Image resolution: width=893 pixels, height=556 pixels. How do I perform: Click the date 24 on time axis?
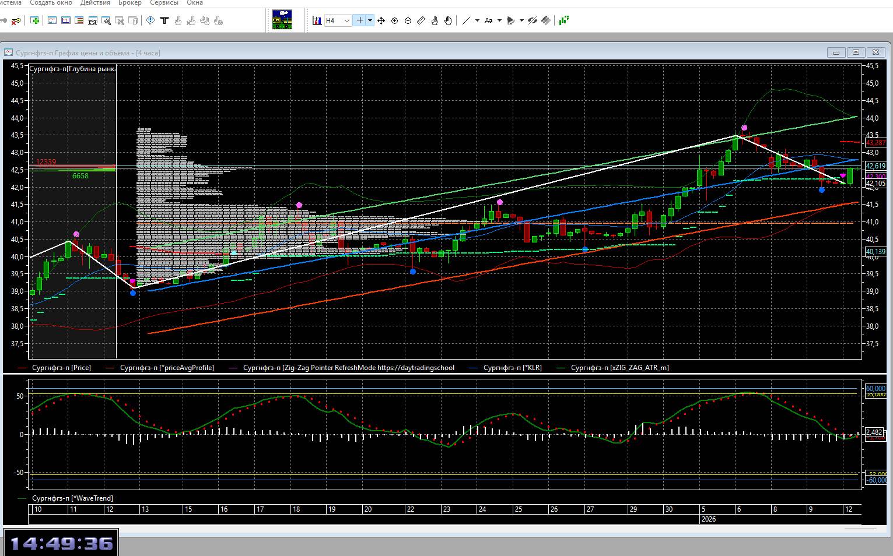point(482,509)
